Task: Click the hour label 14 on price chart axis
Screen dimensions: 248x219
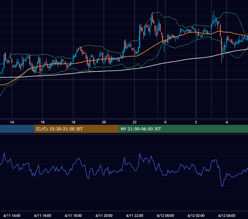Action: pos(12,122)
